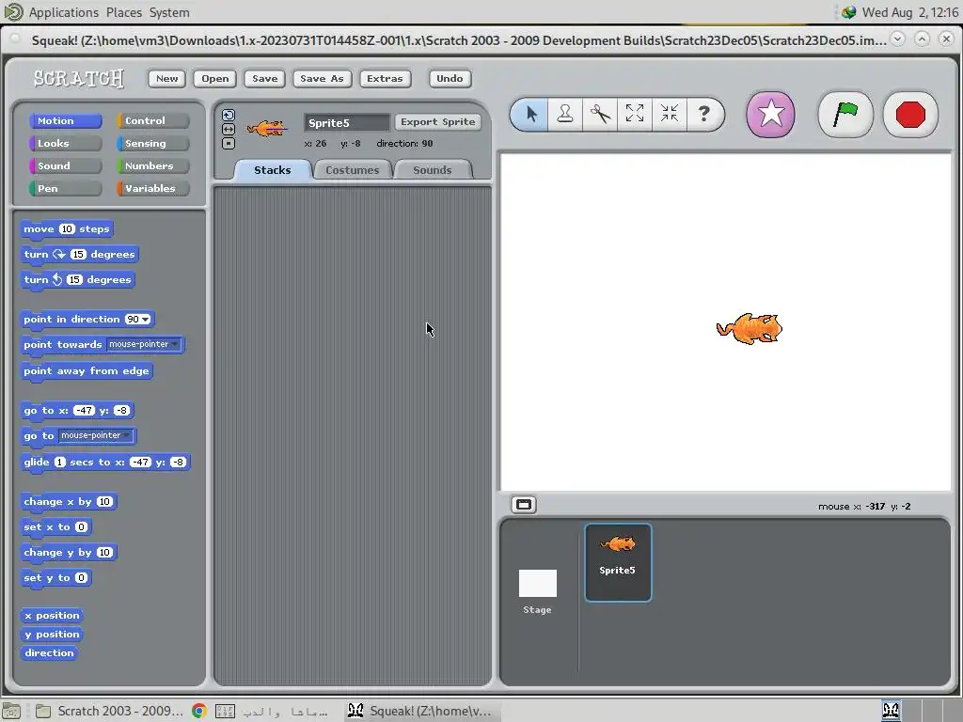Click the red stop sign button
This screenshot has width=963, height=722.
point(910,114)
